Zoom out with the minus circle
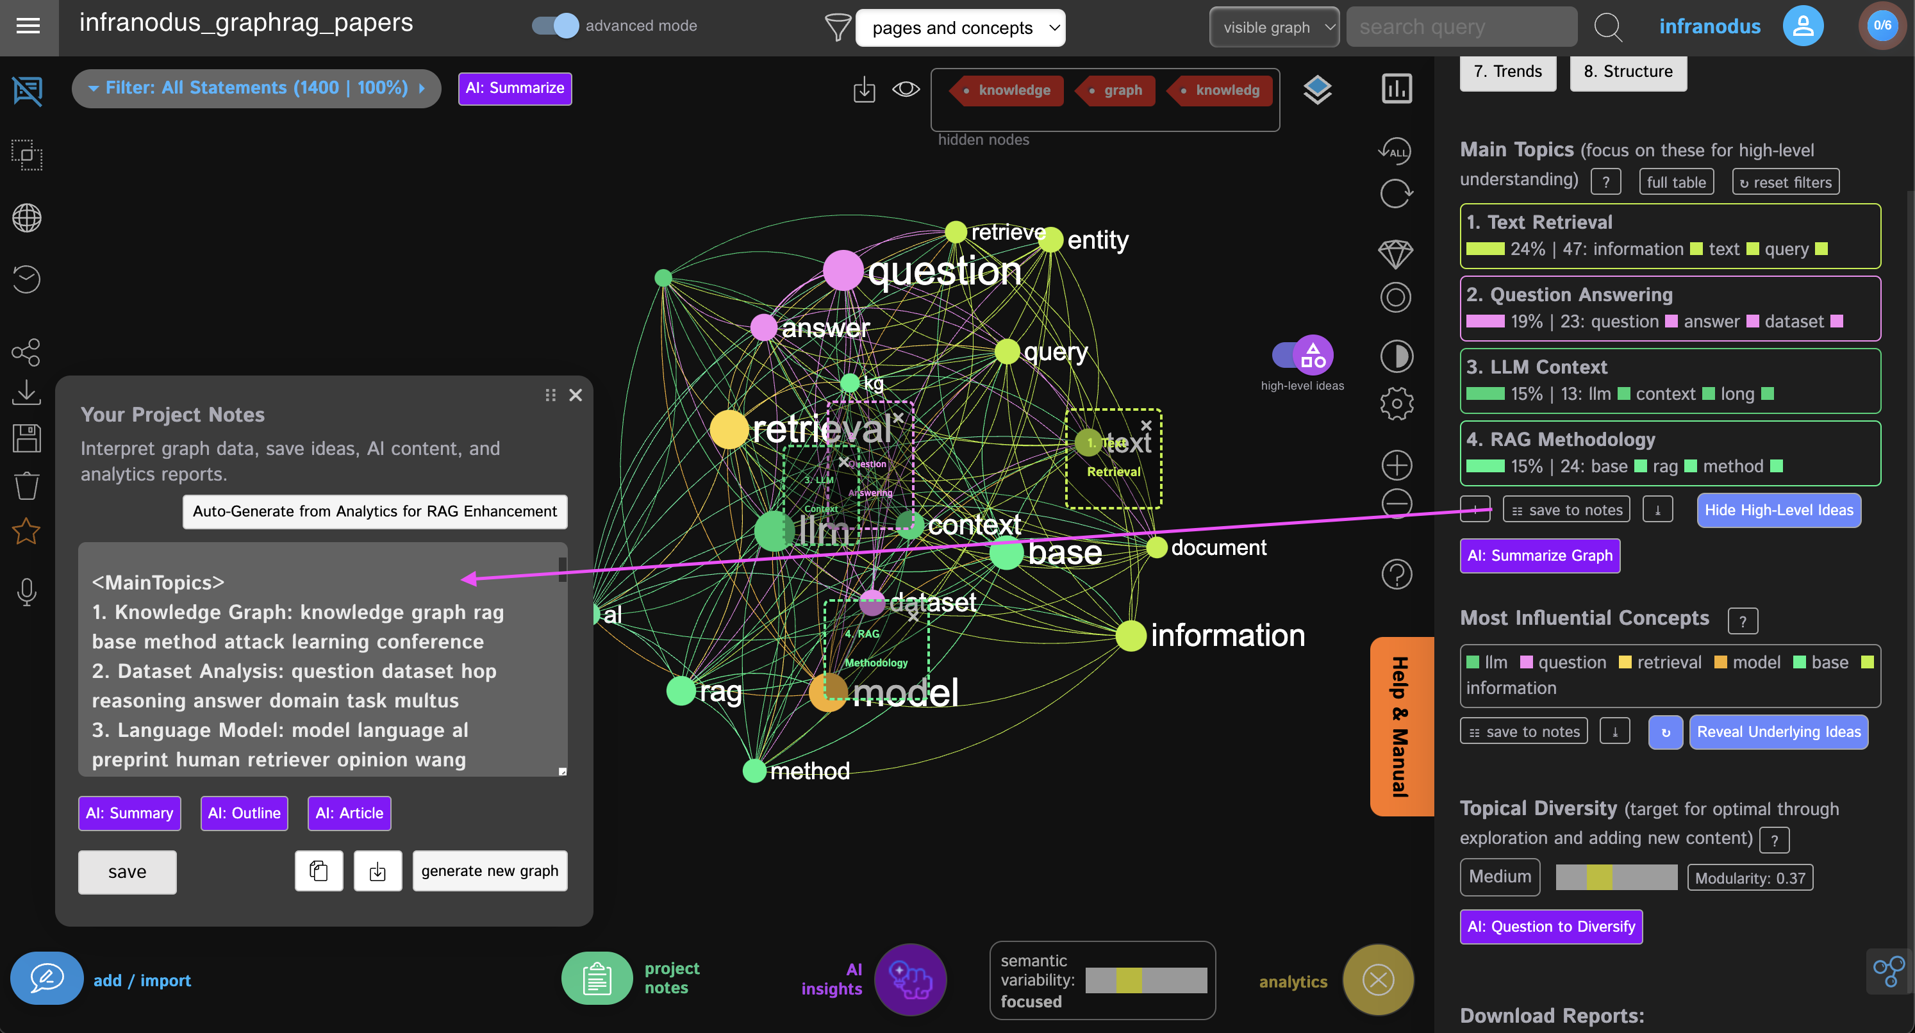The image size is (1915, 1033). [1397, 504]
